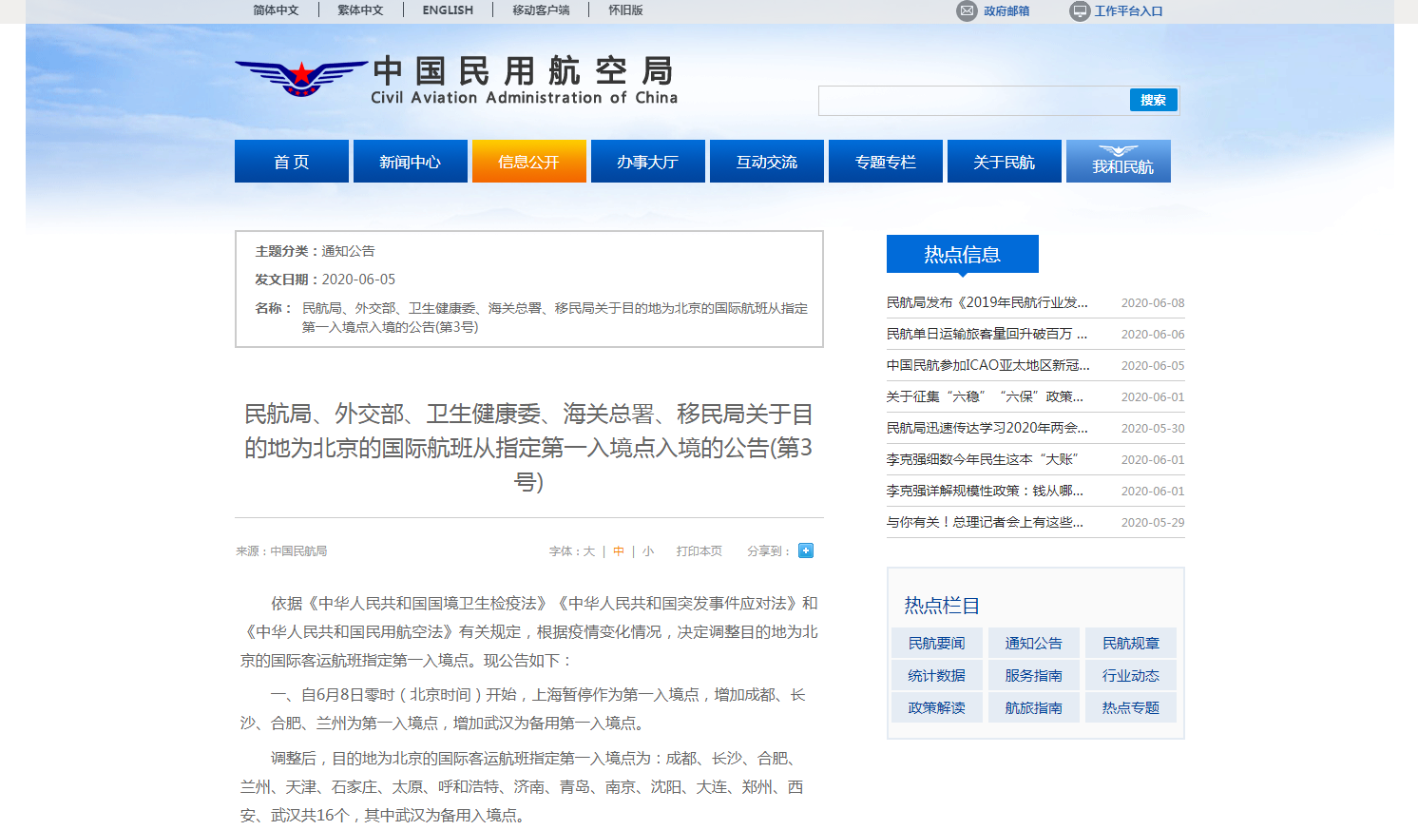Set font size to 中
This screenshot has width=1418, height=830.
tap(619, 551)
